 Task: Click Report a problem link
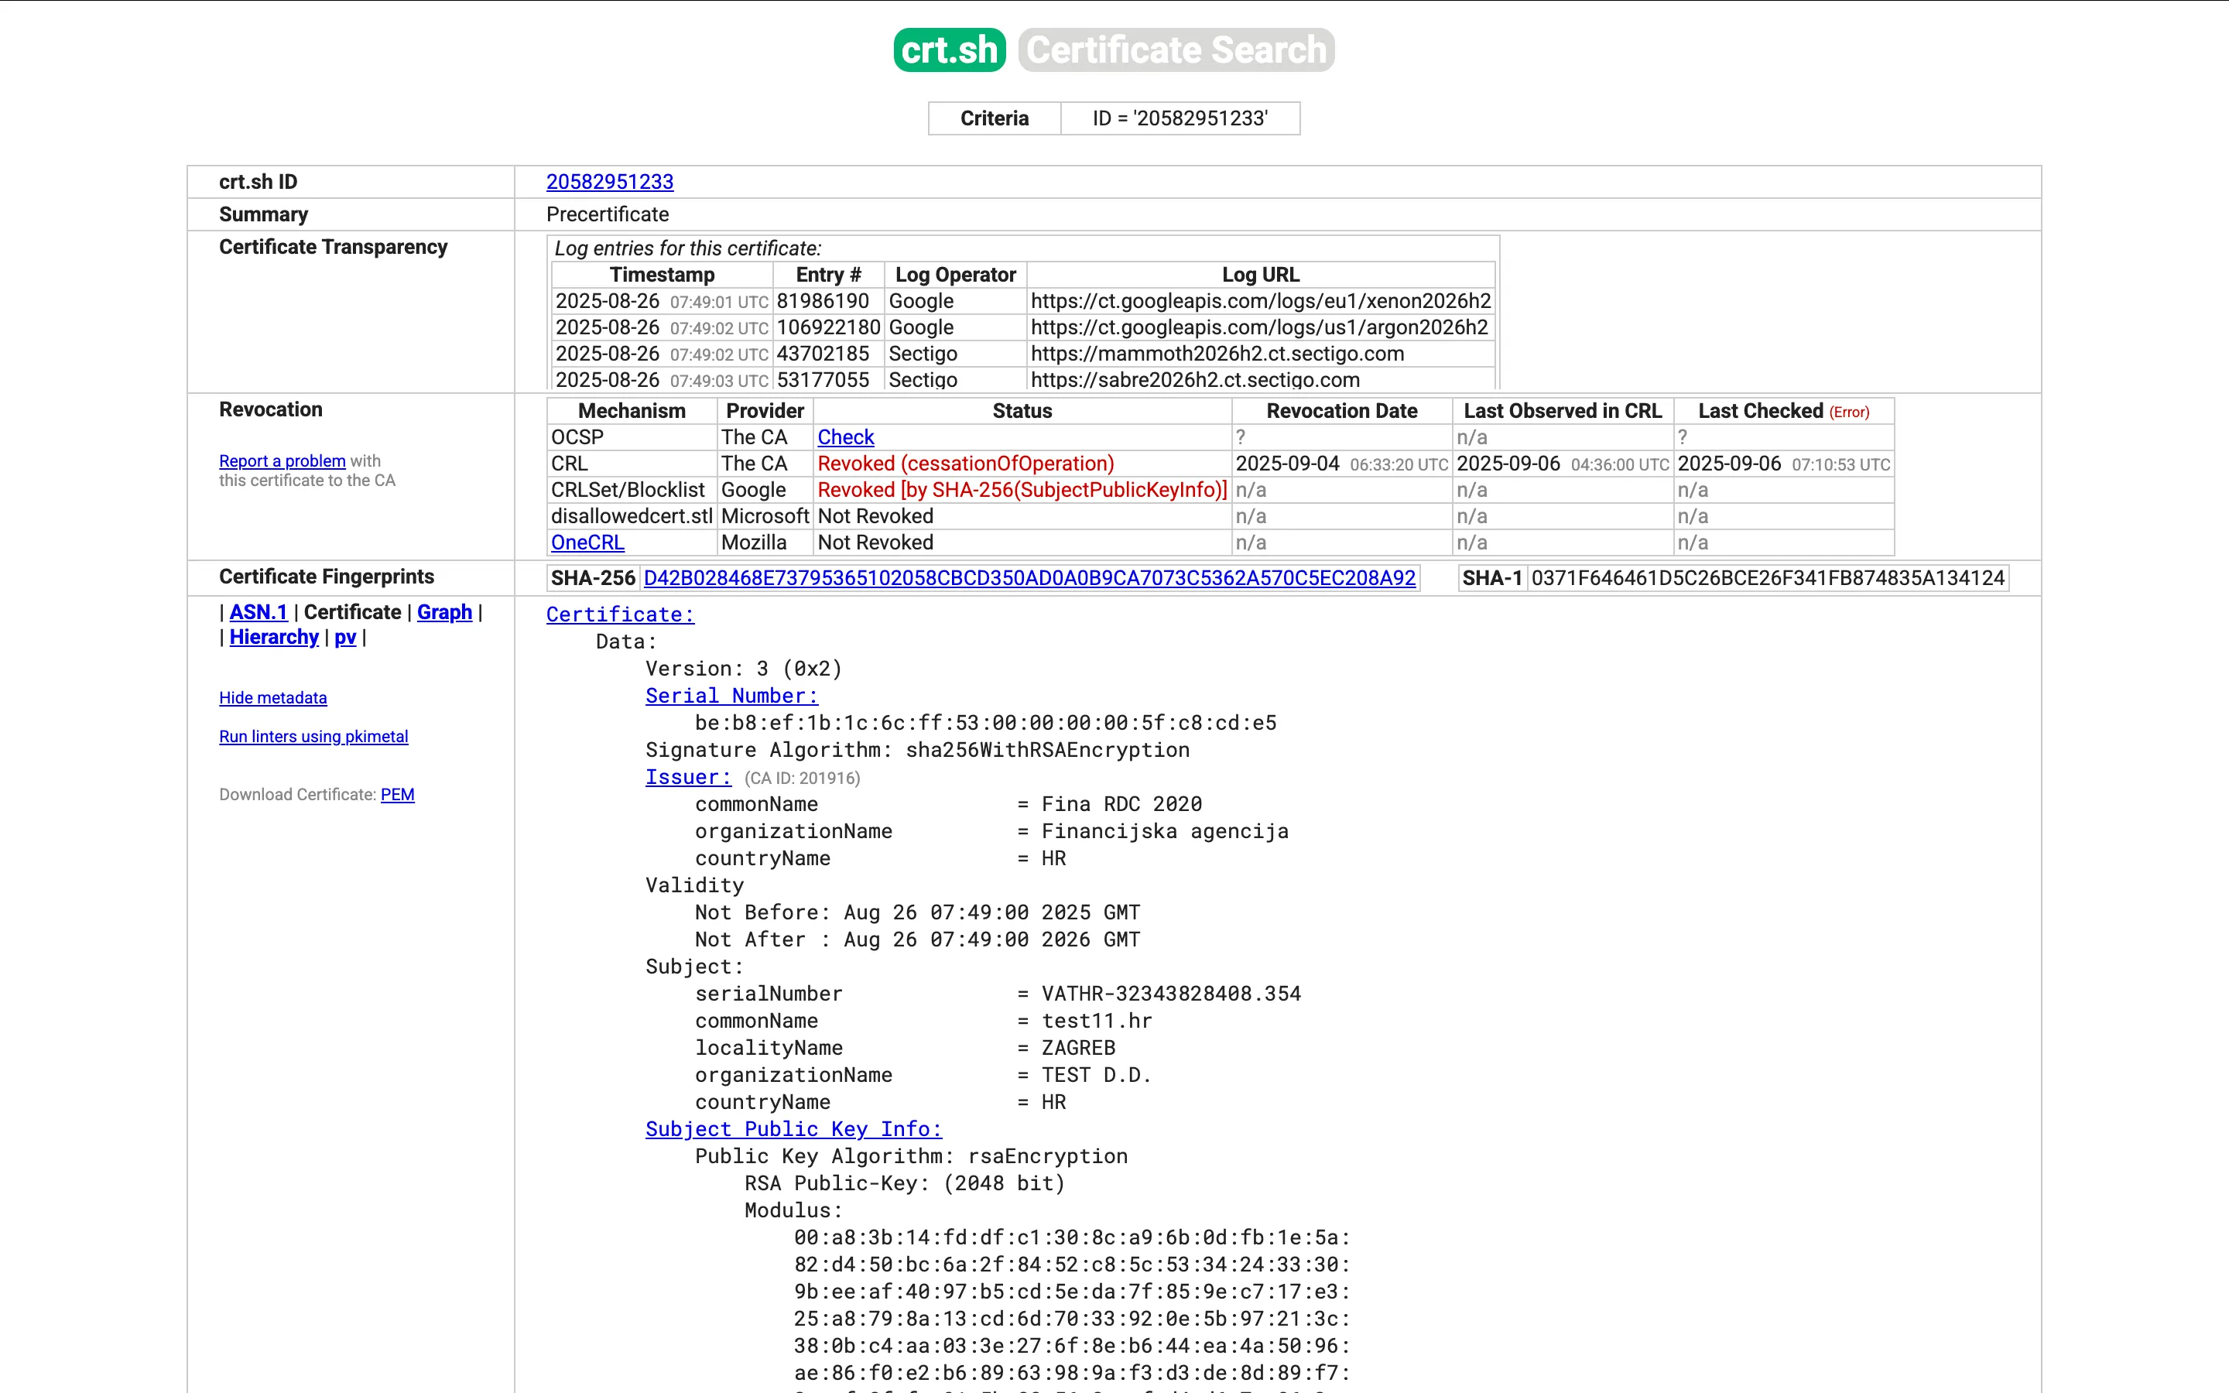pyautogui.click(x=282, y=460)
